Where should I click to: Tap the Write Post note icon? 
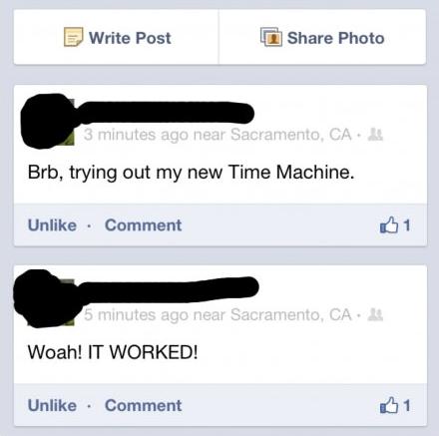tap(73, 37)
